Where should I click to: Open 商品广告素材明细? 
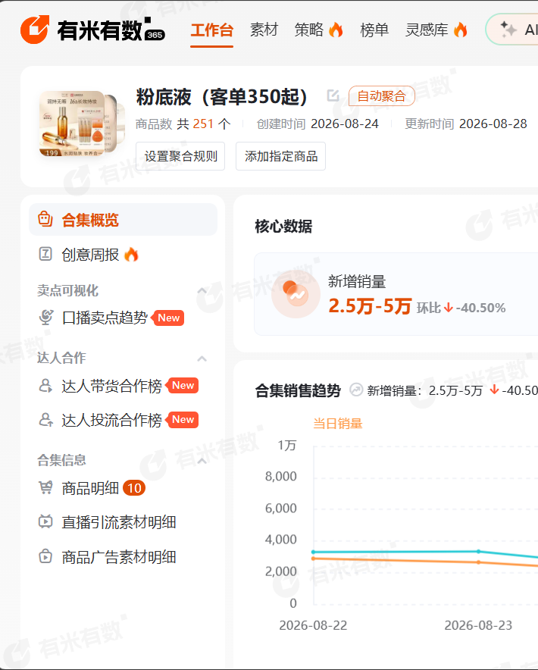(119, 557)
